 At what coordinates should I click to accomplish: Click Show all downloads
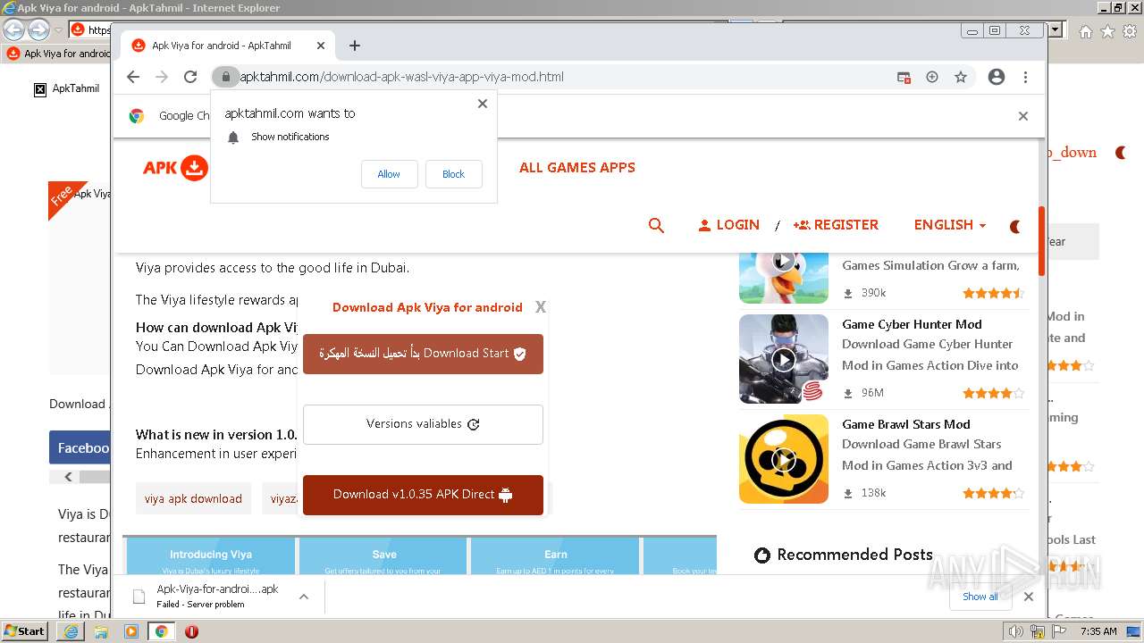tap(980, 597)
